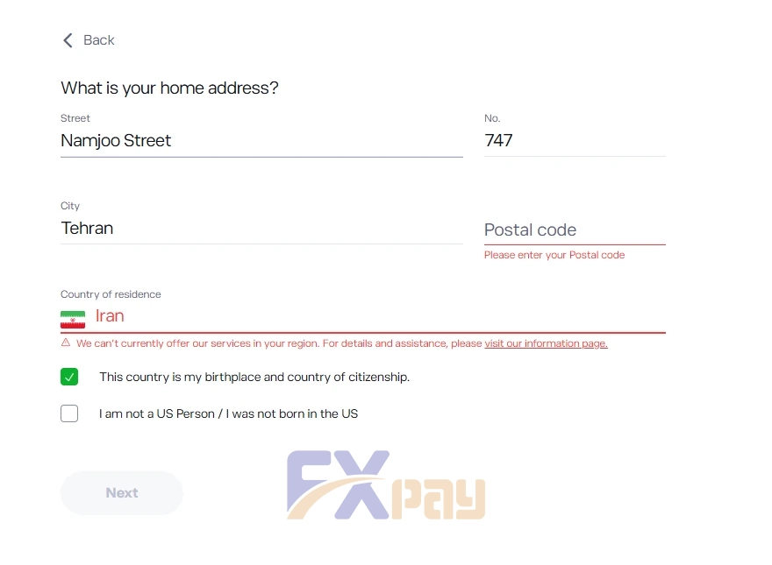Click the 'This country is my birthplace' label text

(254, 378)
